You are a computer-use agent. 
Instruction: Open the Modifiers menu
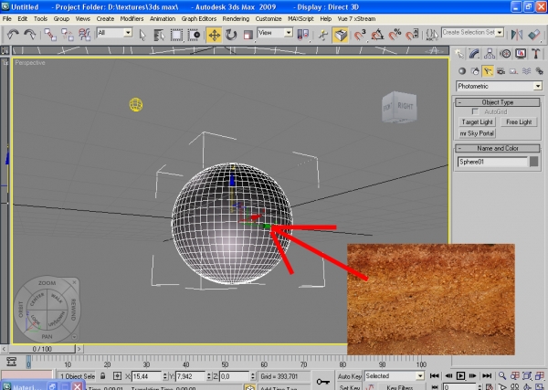tap(132, 19)
